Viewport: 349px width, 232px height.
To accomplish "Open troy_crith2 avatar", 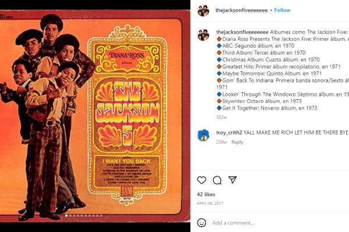I will pyautogui.click(x=203, y=135).
